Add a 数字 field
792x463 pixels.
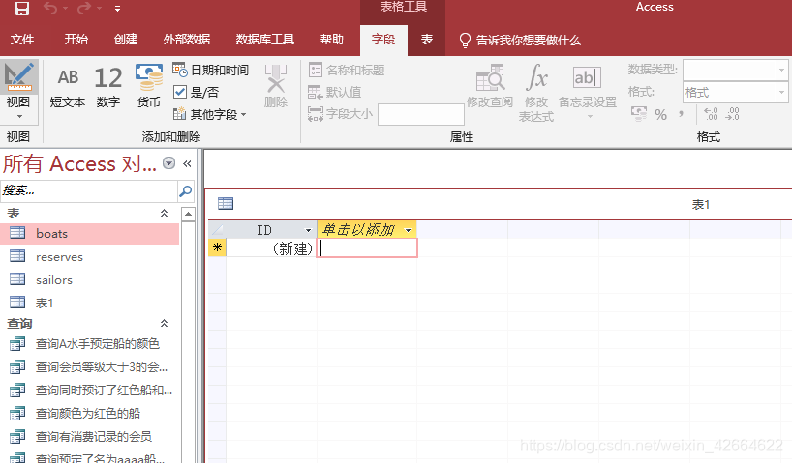pos(108,88)
